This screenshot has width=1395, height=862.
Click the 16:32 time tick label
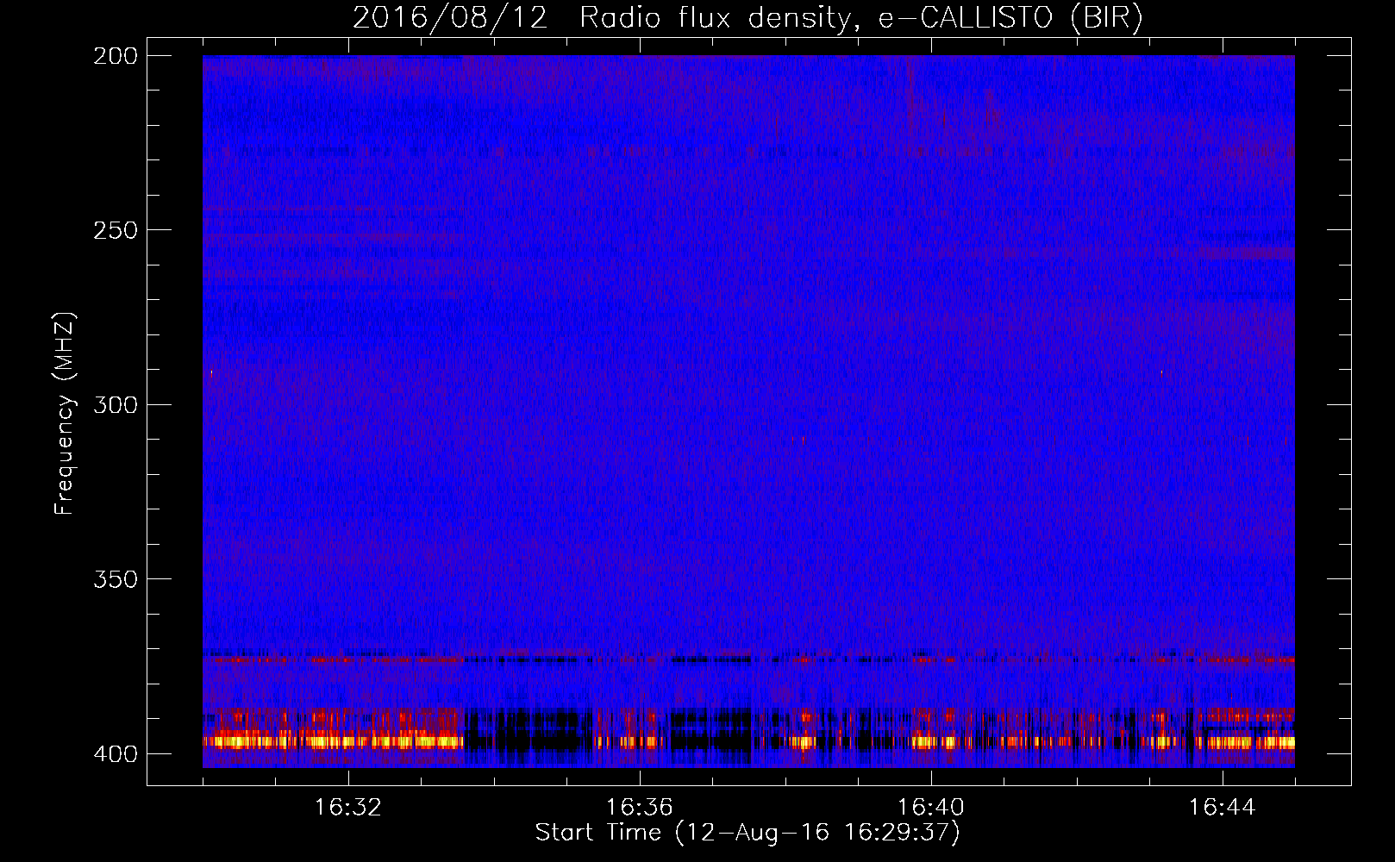click(348, 807)
